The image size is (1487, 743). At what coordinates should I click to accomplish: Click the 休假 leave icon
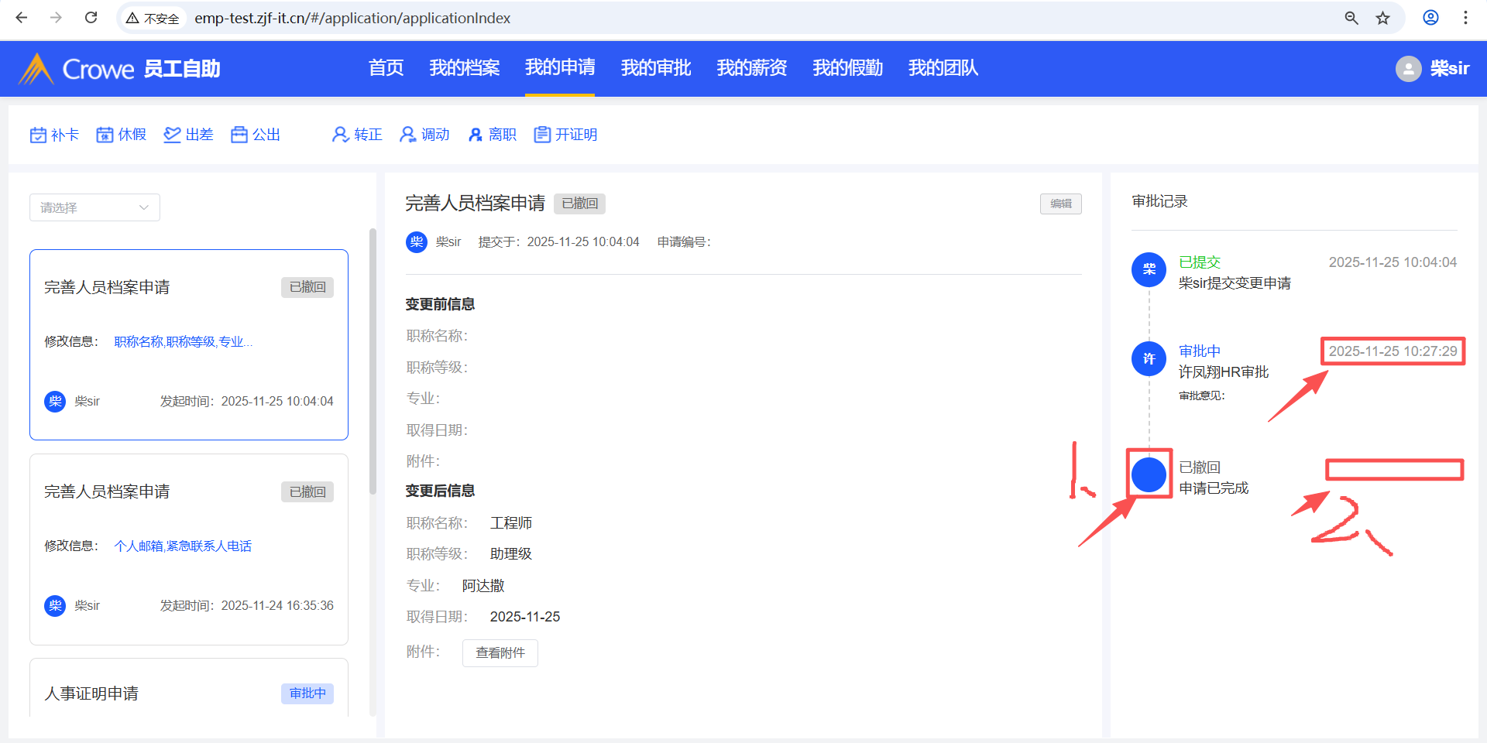105,135
